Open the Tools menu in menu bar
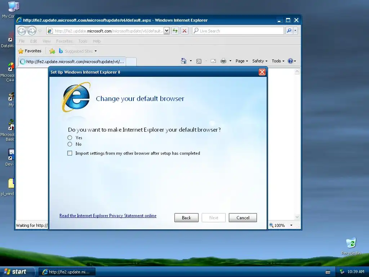This screenshot has width=369, height=277. click(x=83, y=41)
